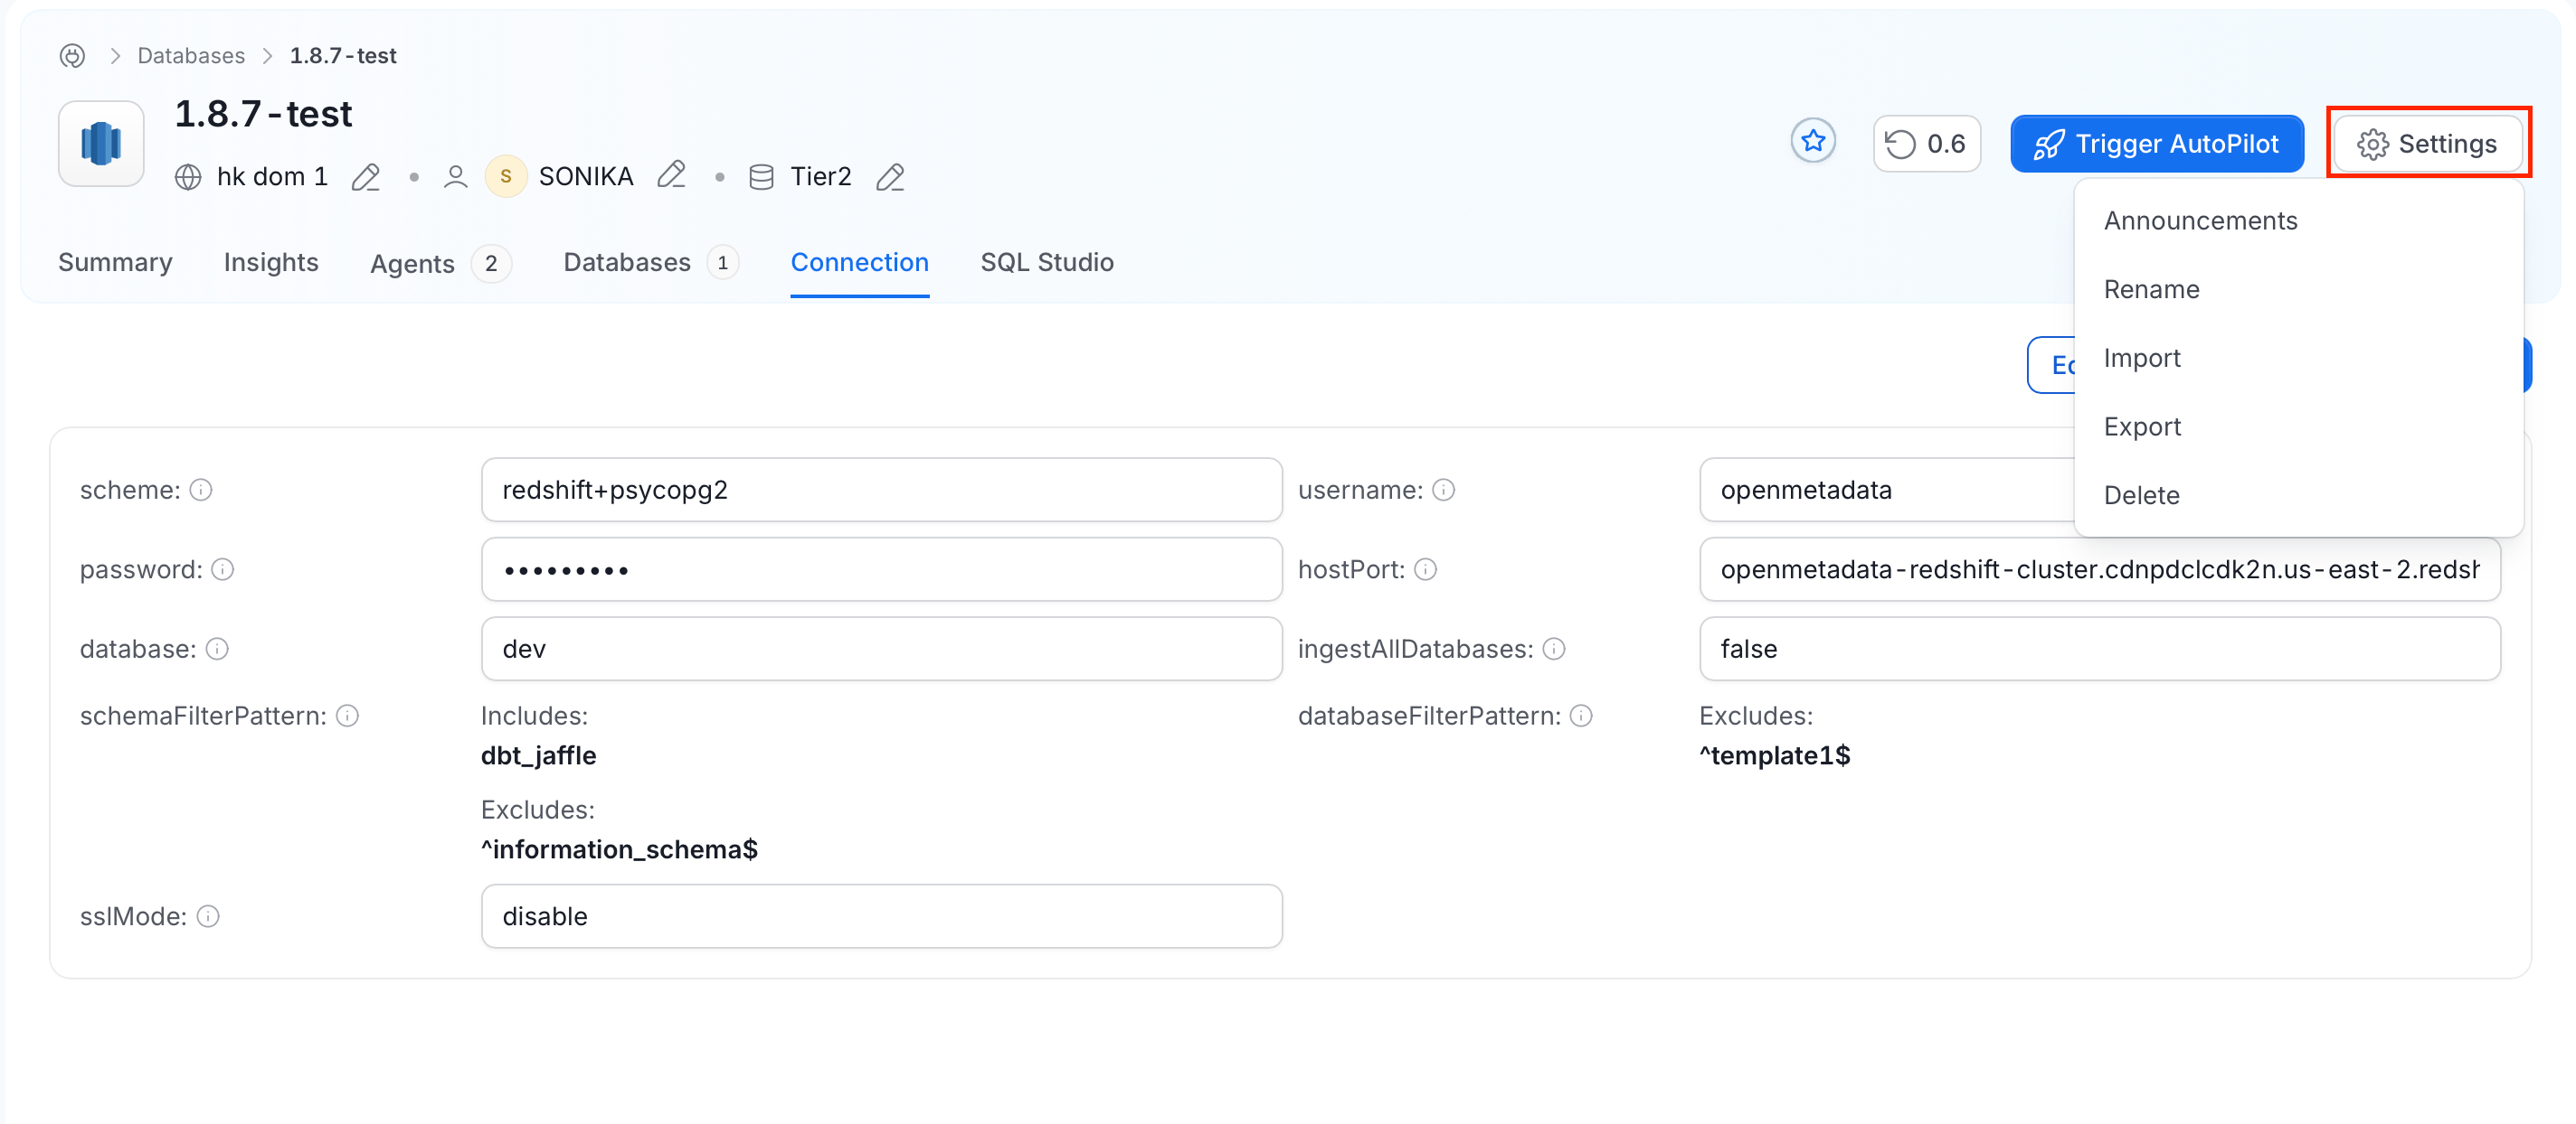Click the database info icon
This screenshot has width=2576, height=1124.
(x=217, y=650)
